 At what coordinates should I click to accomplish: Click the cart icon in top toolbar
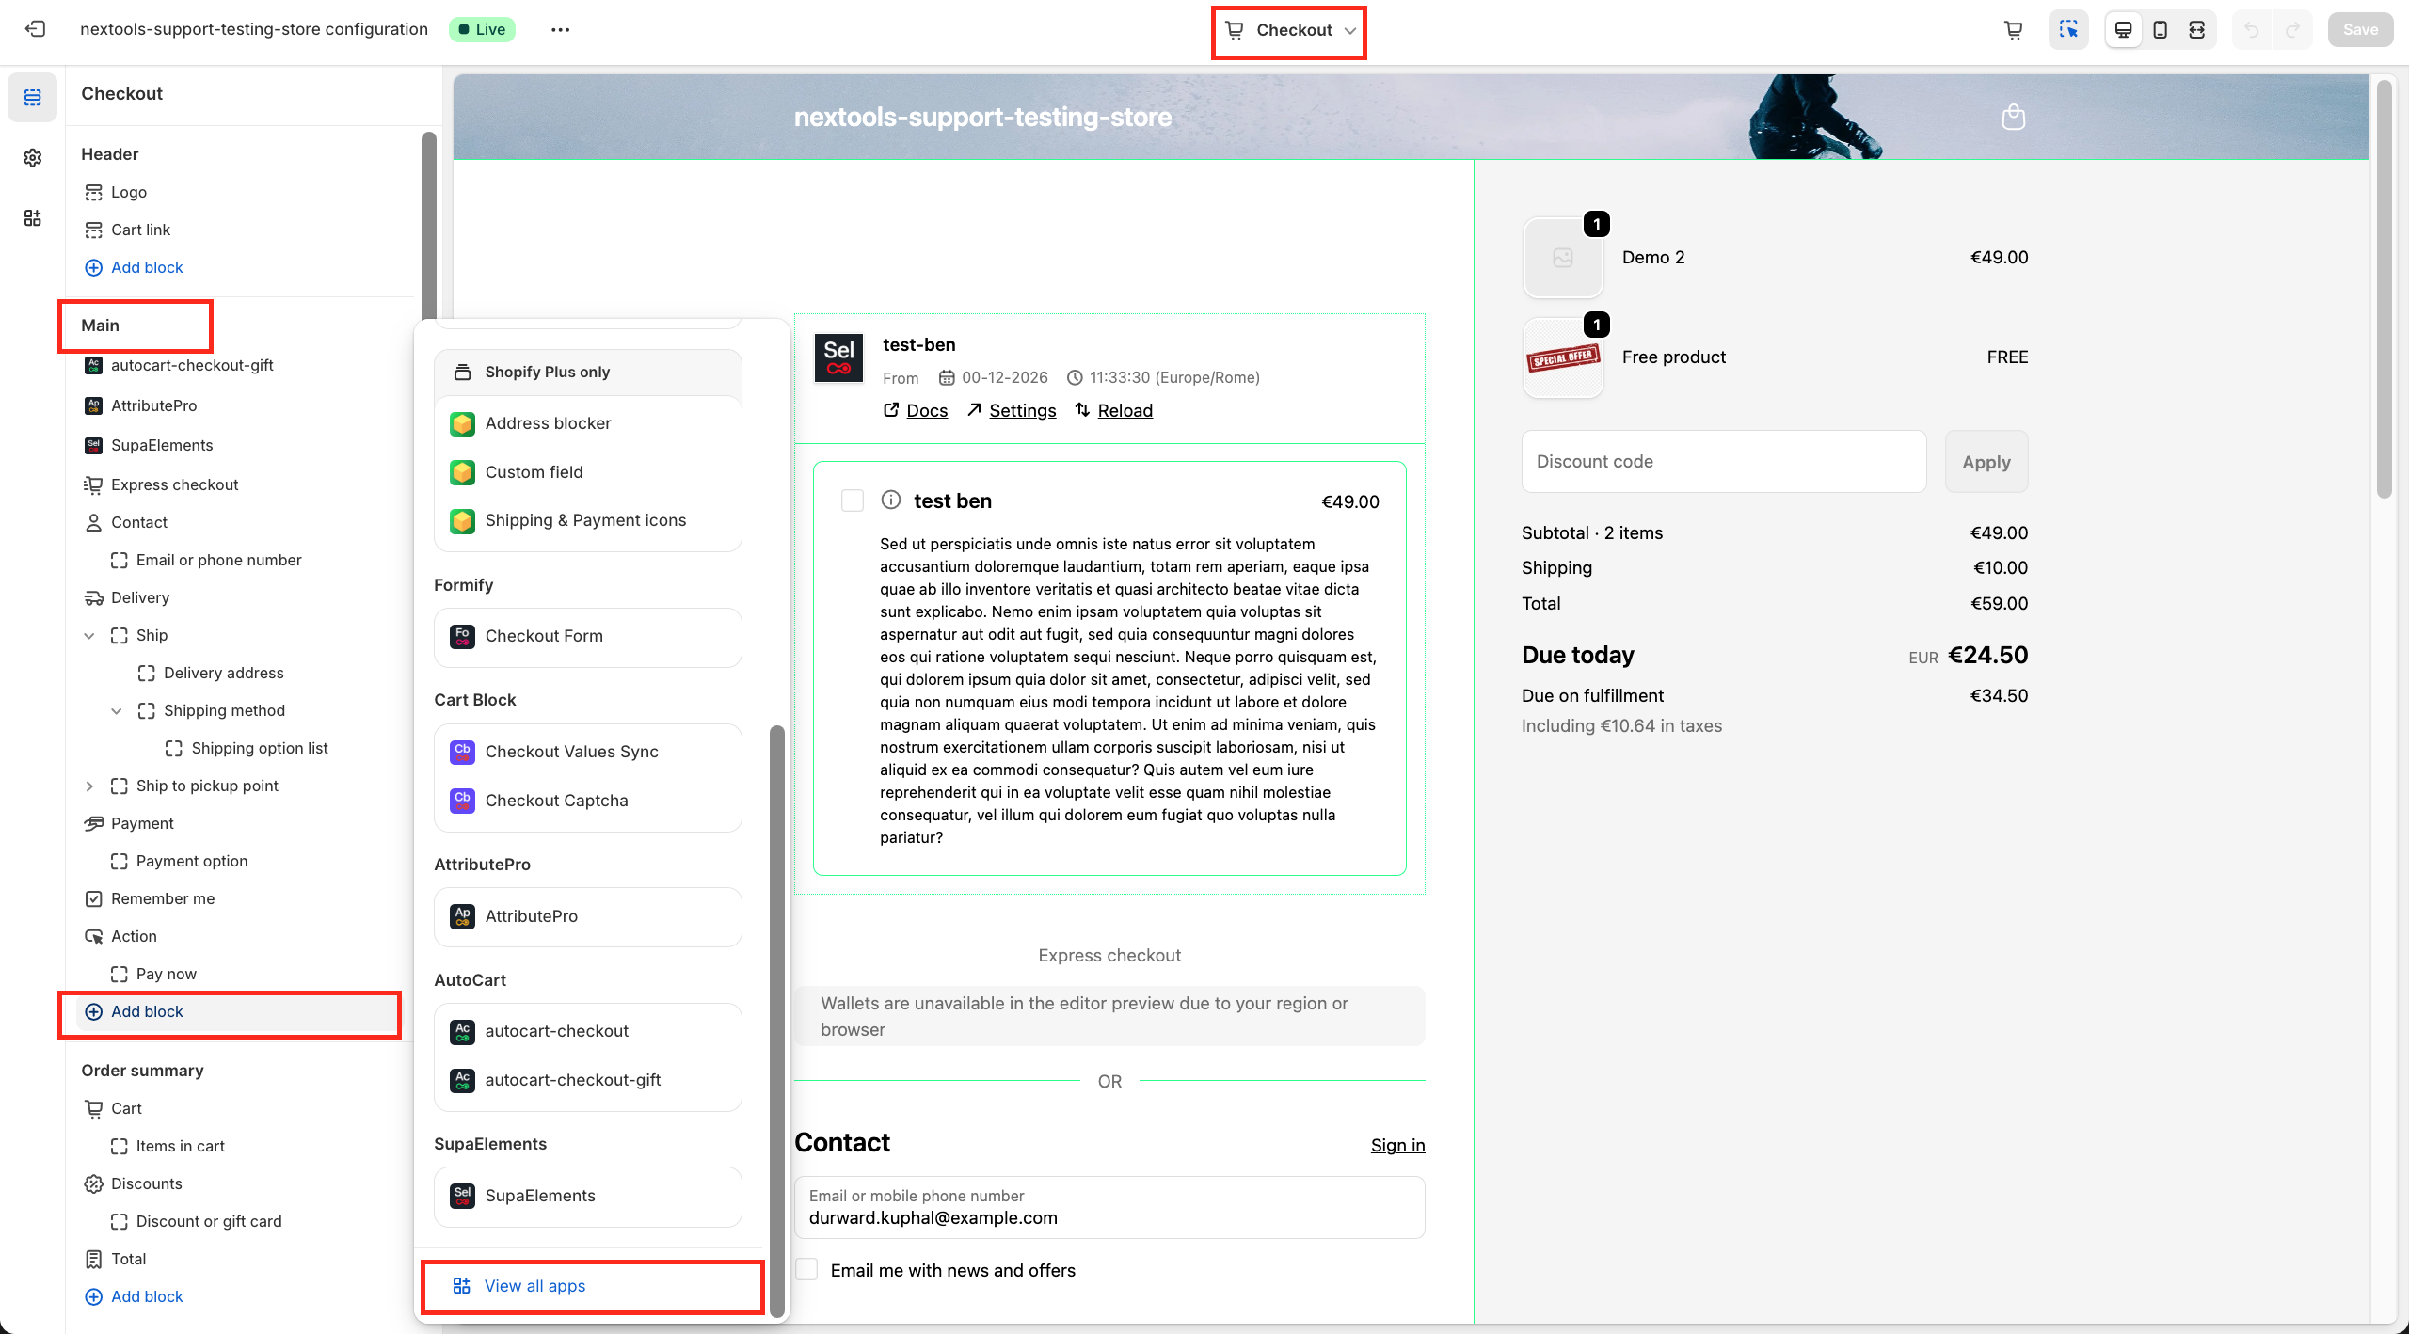pos(2014,29)
